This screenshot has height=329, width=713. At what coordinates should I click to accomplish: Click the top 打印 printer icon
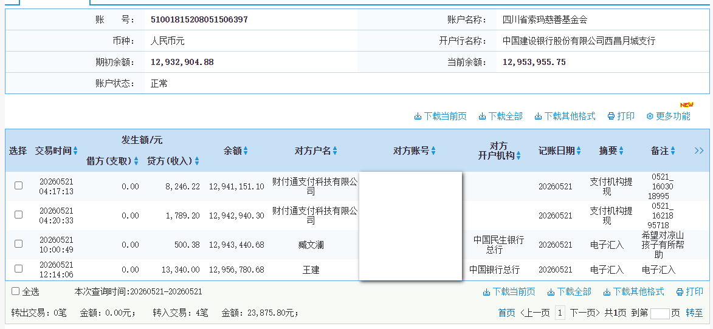[x=611, y=116]
